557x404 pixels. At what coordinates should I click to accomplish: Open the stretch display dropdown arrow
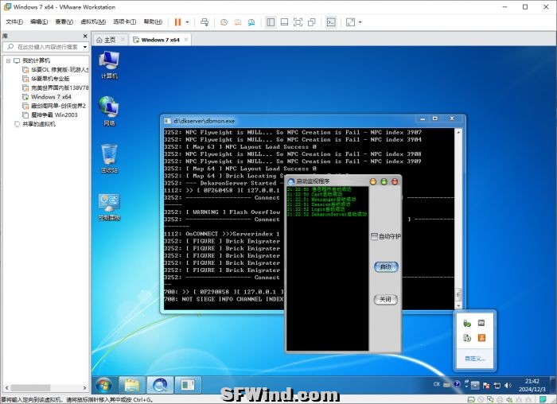(x=360, y=22)
